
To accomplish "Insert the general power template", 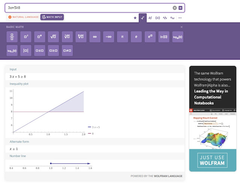I will tap(40, 37).
